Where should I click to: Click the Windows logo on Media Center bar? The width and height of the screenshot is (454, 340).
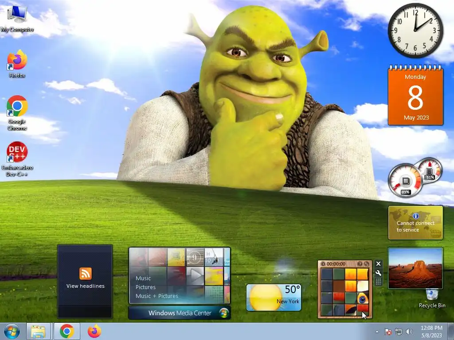tap(223, 313)
